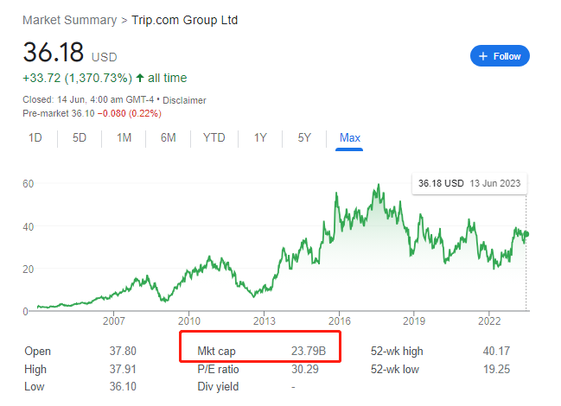Click the 36.18 USD chart tooltip
The width and height of the screenshot is (561, 406).
point(469,183)
